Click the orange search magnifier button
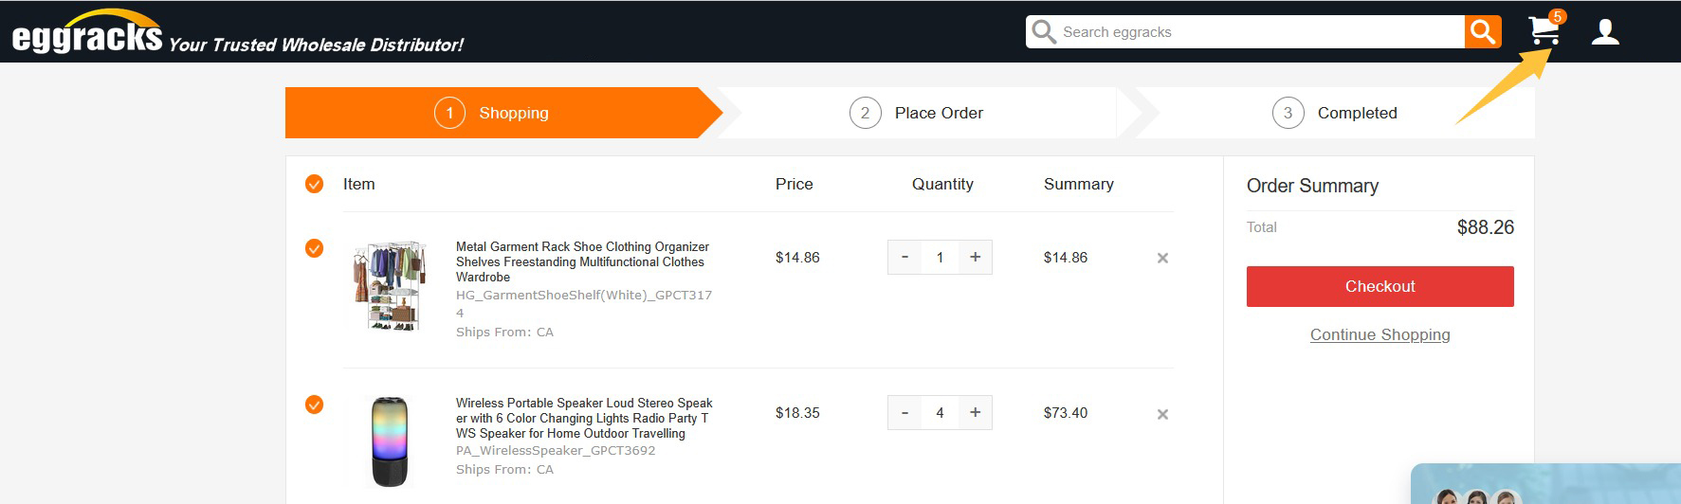This screenshot has width=1681, height=504. (1483, 32)
